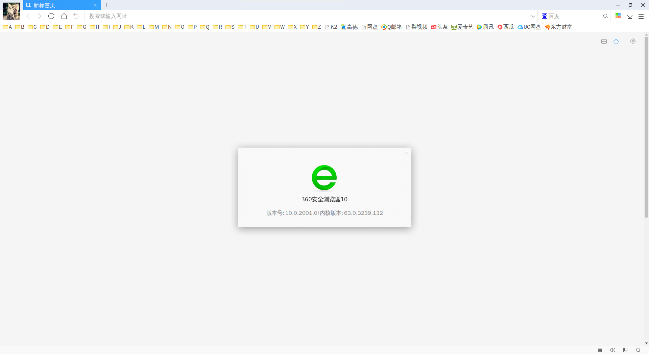Open the downloads manager
Screen dimensions: 649x354
630,16
